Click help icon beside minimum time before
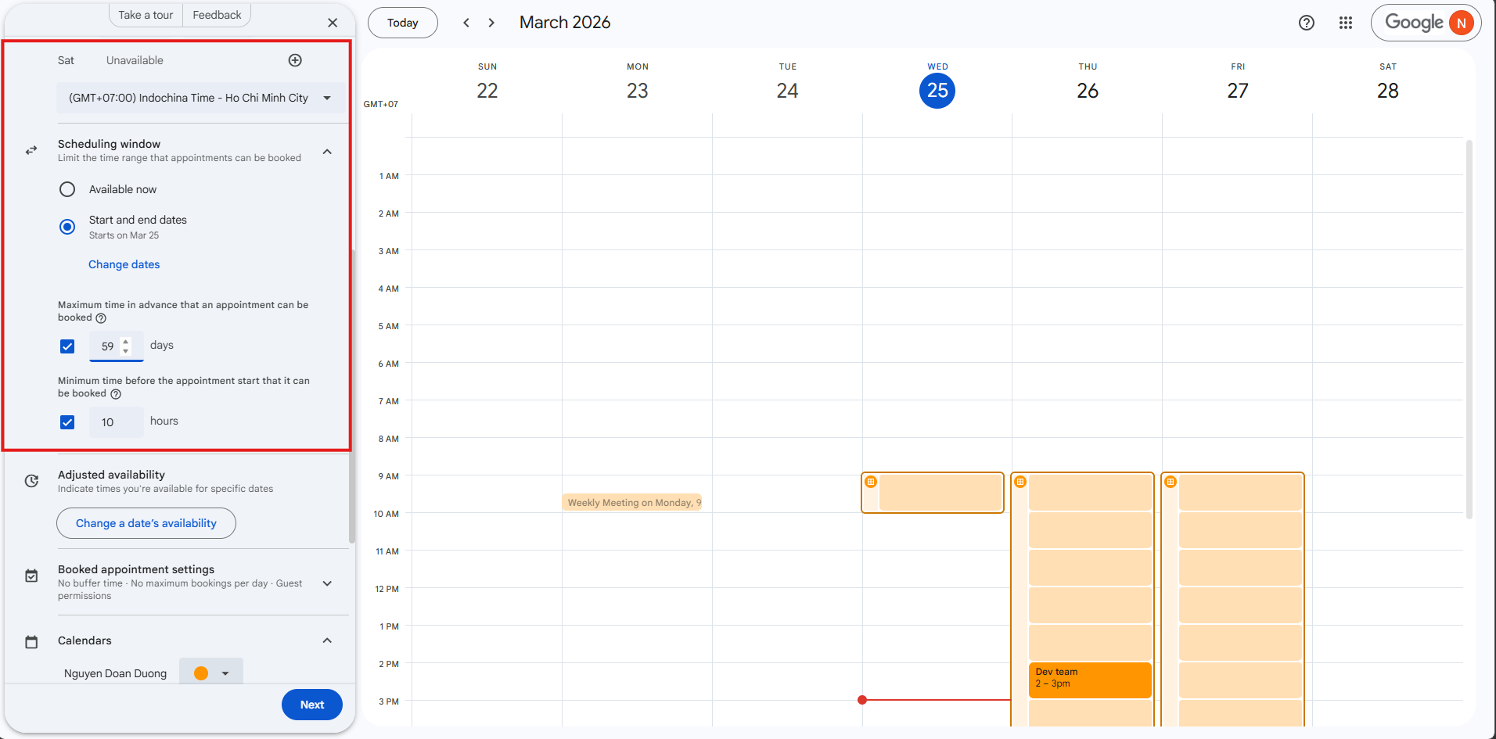The width and height of the screenshot is (1496, 739). coord(116,394)
